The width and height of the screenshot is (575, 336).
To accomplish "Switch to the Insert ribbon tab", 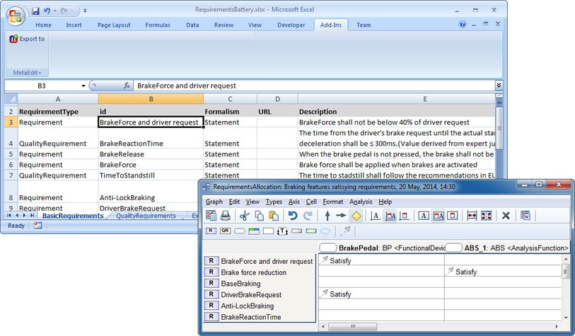I will (x=74, y=25).
